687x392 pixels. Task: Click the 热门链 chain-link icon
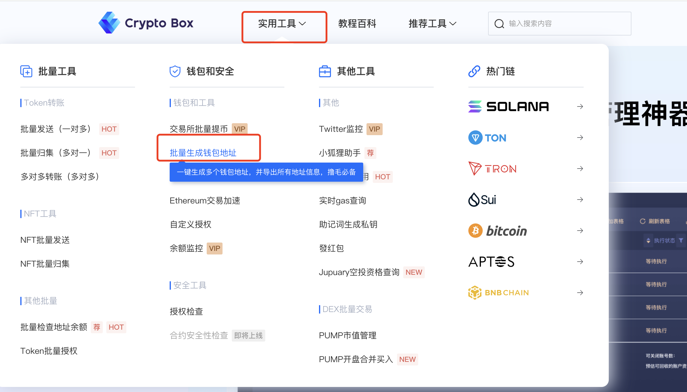[474, 71]
